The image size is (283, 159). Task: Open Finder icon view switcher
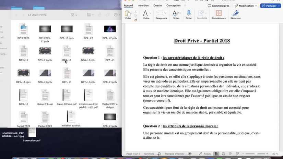74,15
